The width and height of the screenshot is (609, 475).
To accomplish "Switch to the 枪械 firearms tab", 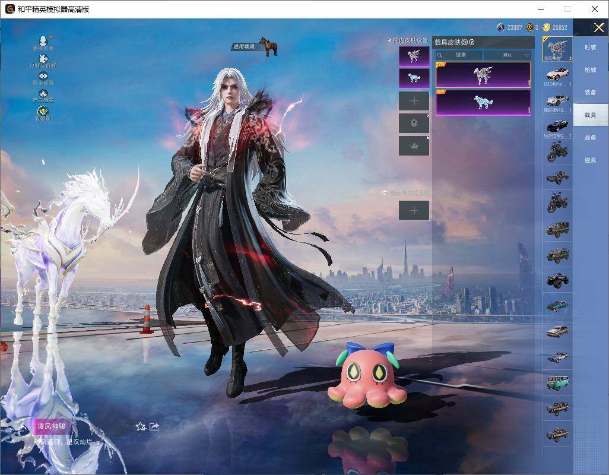I will click(591, 70).
